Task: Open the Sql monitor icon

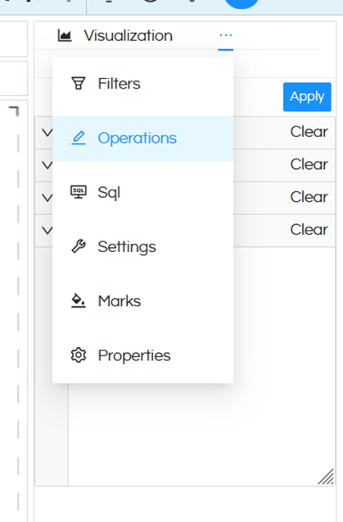Action: pos(79,192)
